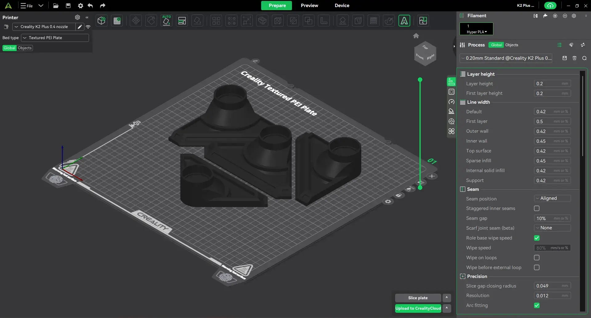Remove a filament with the minus icon

pos(565,16)
